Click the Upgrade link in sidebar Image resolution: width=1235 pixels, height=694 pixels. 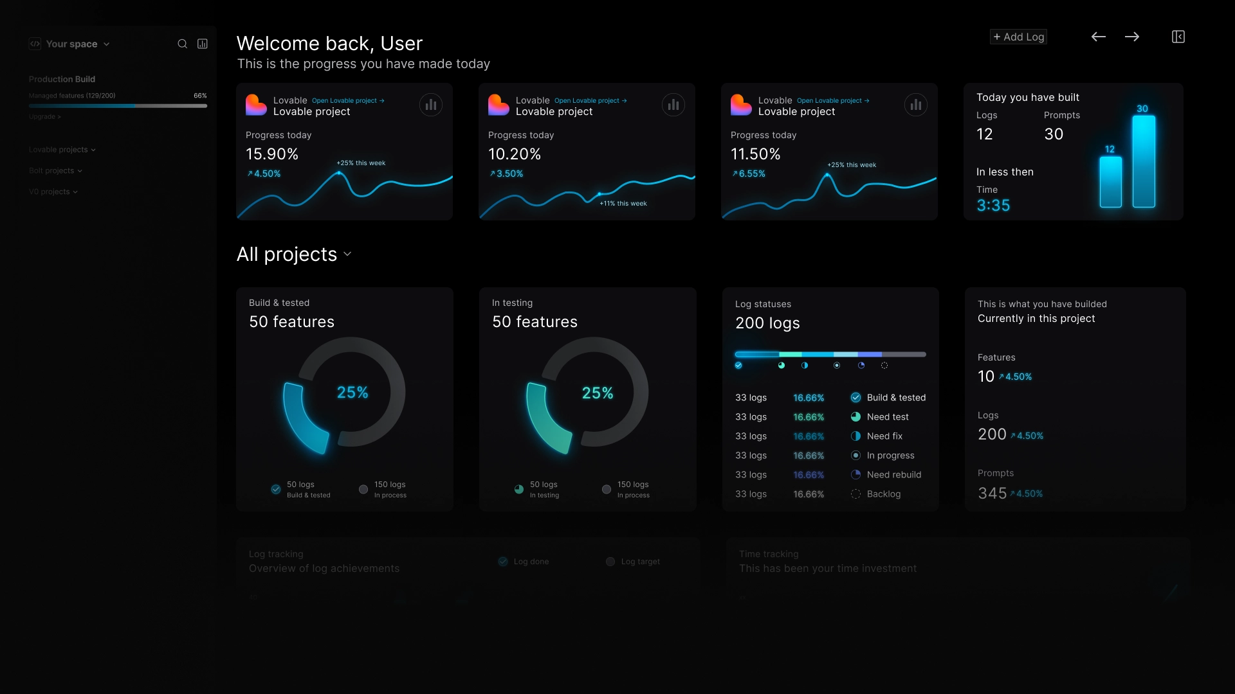(x=44, y=117)
